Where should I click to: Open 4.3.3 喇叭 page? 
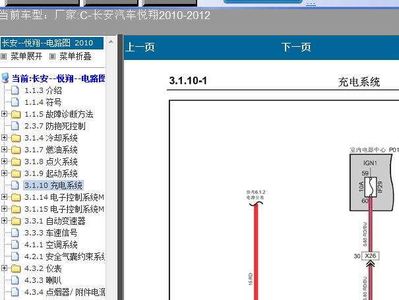click(x=43, y=280)
